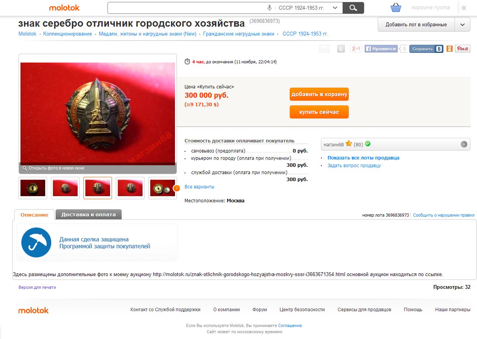Click orange next-thumbnails arrow
The height and width of the screenshot is (339, 477).
pyautogui.click(x=177, y=188)
